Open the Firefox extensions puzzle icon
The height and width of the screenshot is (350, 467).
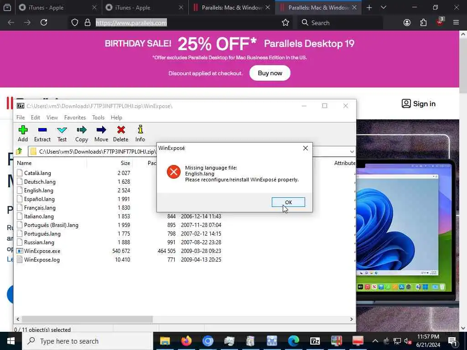tap(424, 23)
